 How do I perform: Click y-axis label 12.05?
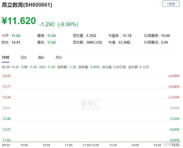click(x=6, y=130)
